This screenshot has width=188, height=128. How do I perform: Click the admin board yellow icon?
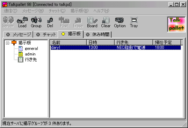tap(21, 54)
